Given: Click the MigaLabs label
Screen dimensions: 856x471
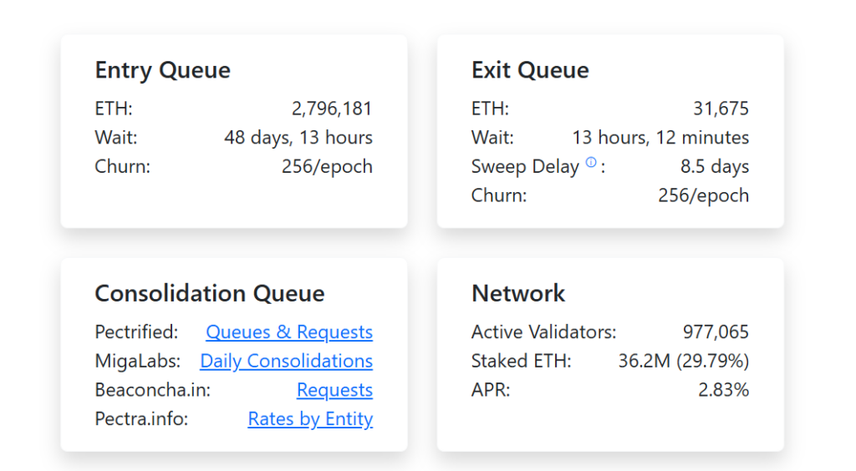Looking at the screenshot, I should pos(136,362).
